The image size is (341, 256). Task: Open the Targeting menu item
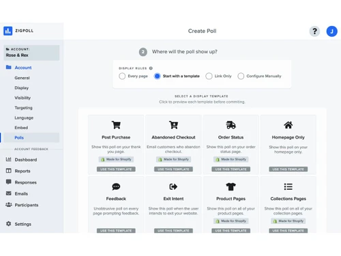click(x=23, y=108)
